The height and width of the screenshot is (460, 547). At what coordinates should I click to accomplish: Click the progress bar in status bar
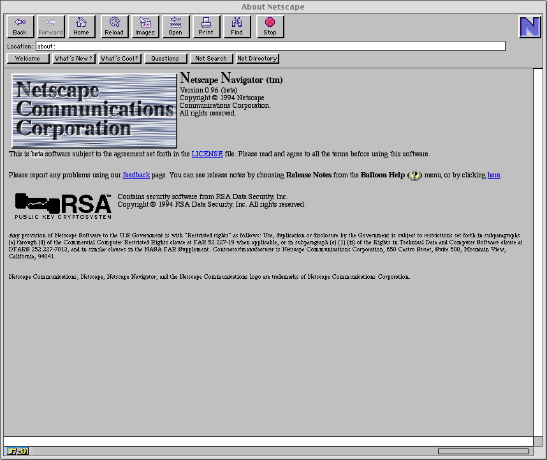pyautogui.click(x=483, y=451)
